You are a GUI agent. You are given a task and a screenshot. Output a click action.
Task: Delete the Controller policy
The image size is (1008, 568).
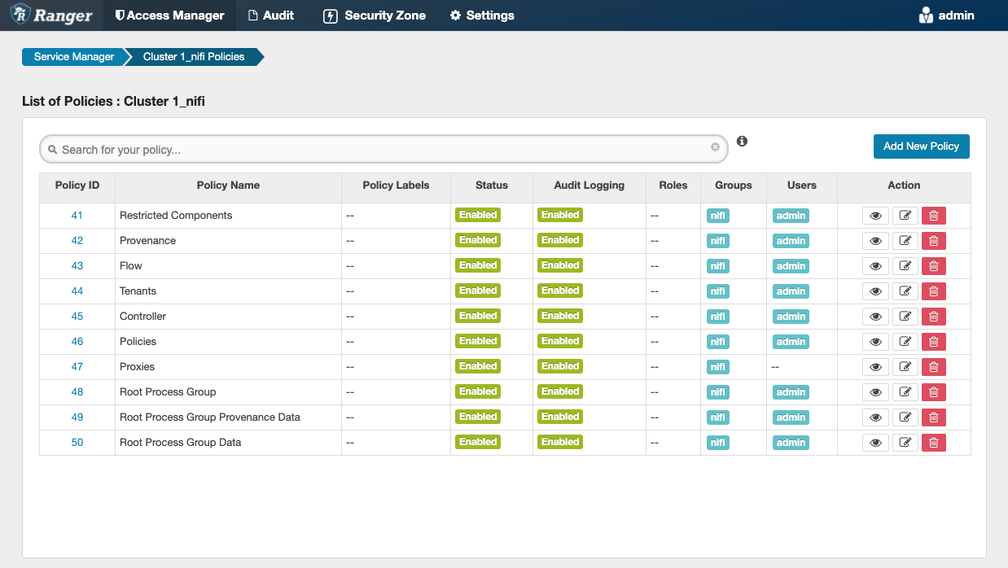click(933, 317)
